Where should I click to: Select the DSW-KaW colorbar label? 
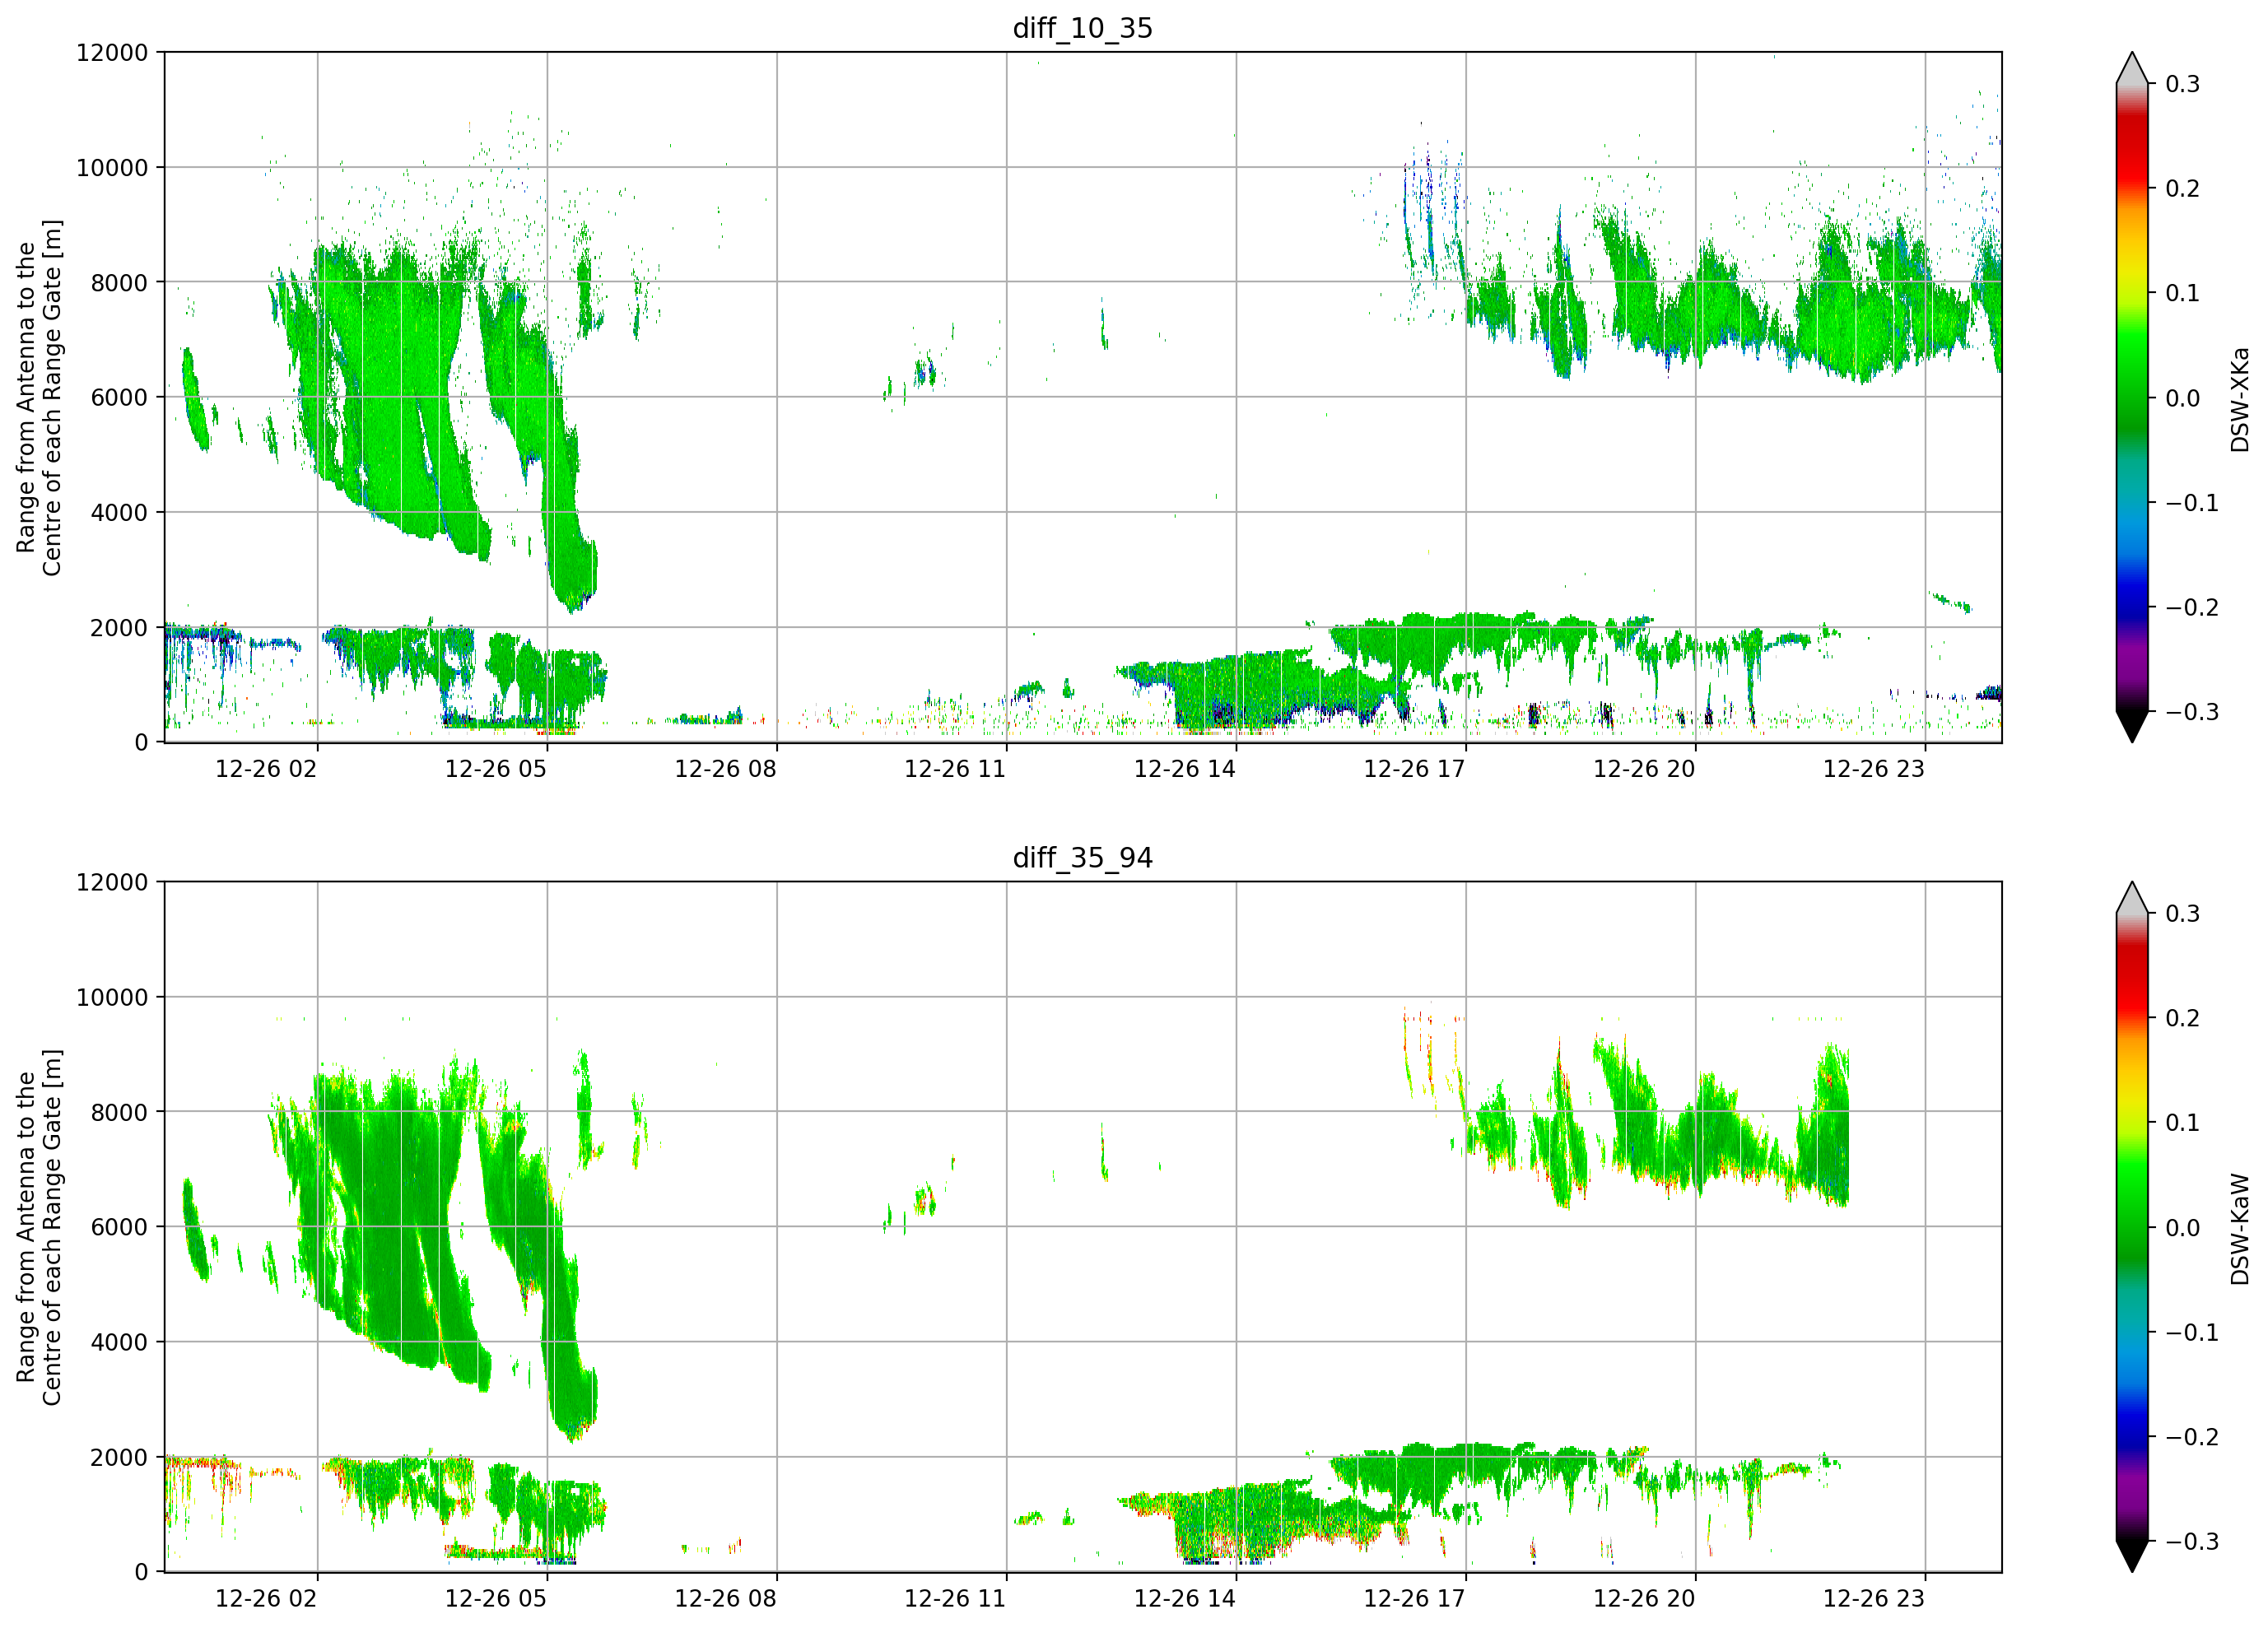point(2239,1229)
